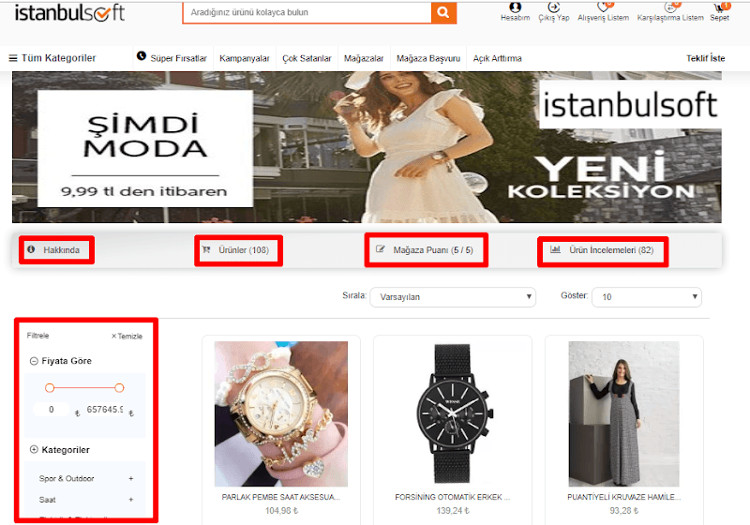Image resolution: width=750 pixels, height=525 pixels.
Task: Open Süper Fırsatlar menu item
Action: pyautogui.click(x=178, y=58)
